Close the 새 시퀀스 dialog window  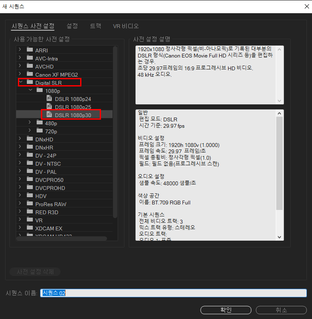point(307,6)
